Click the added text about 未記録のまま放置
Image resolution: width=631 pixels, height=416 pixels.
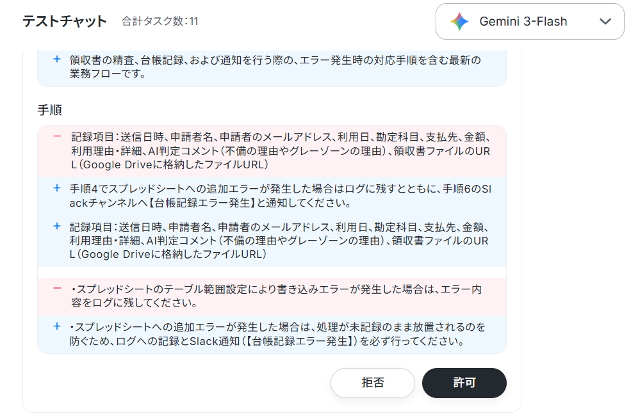pyautogui.click(x=277, y=334)
